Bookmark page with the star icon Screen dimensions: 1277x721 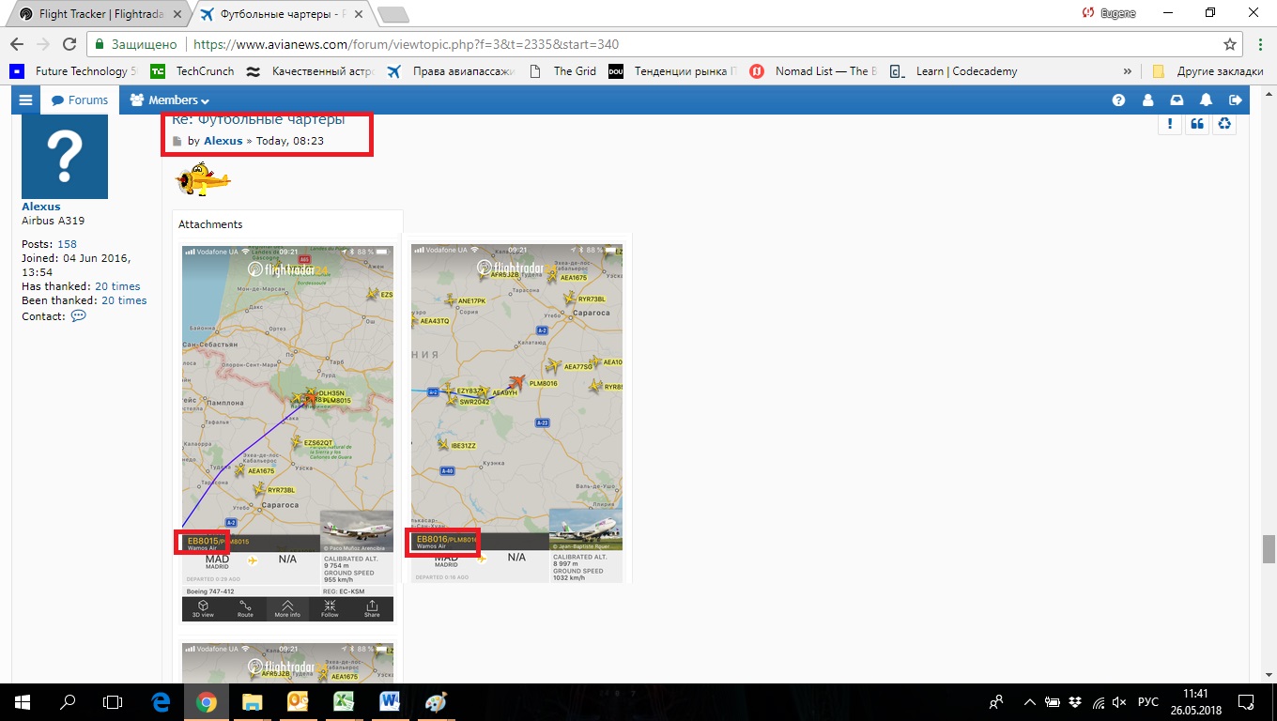pos(1230,44)
